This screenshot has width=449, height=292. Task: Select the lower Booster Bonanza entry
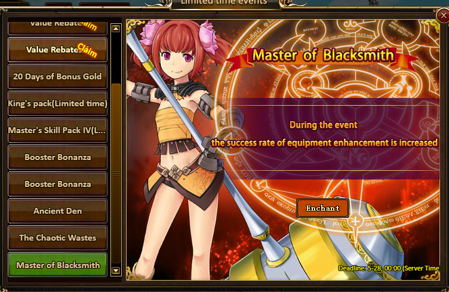[57, 184]
